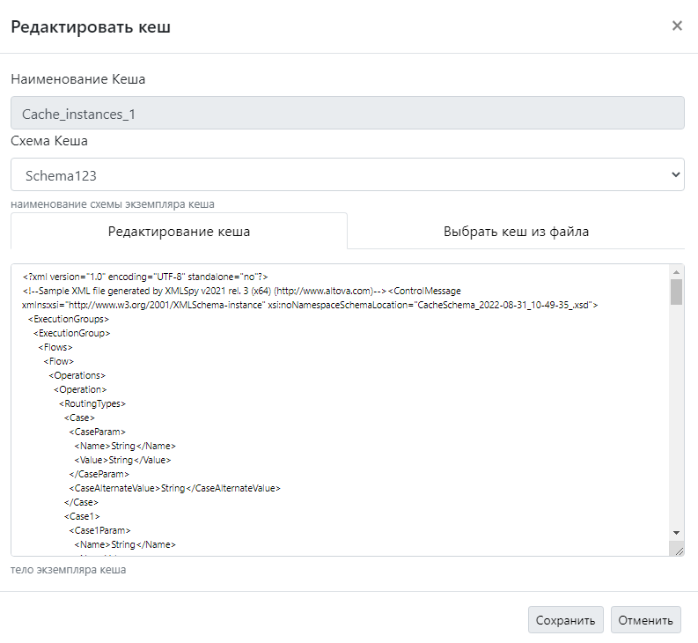Click the textarea resize handle
698x643 pixels.
coord(677,549)
